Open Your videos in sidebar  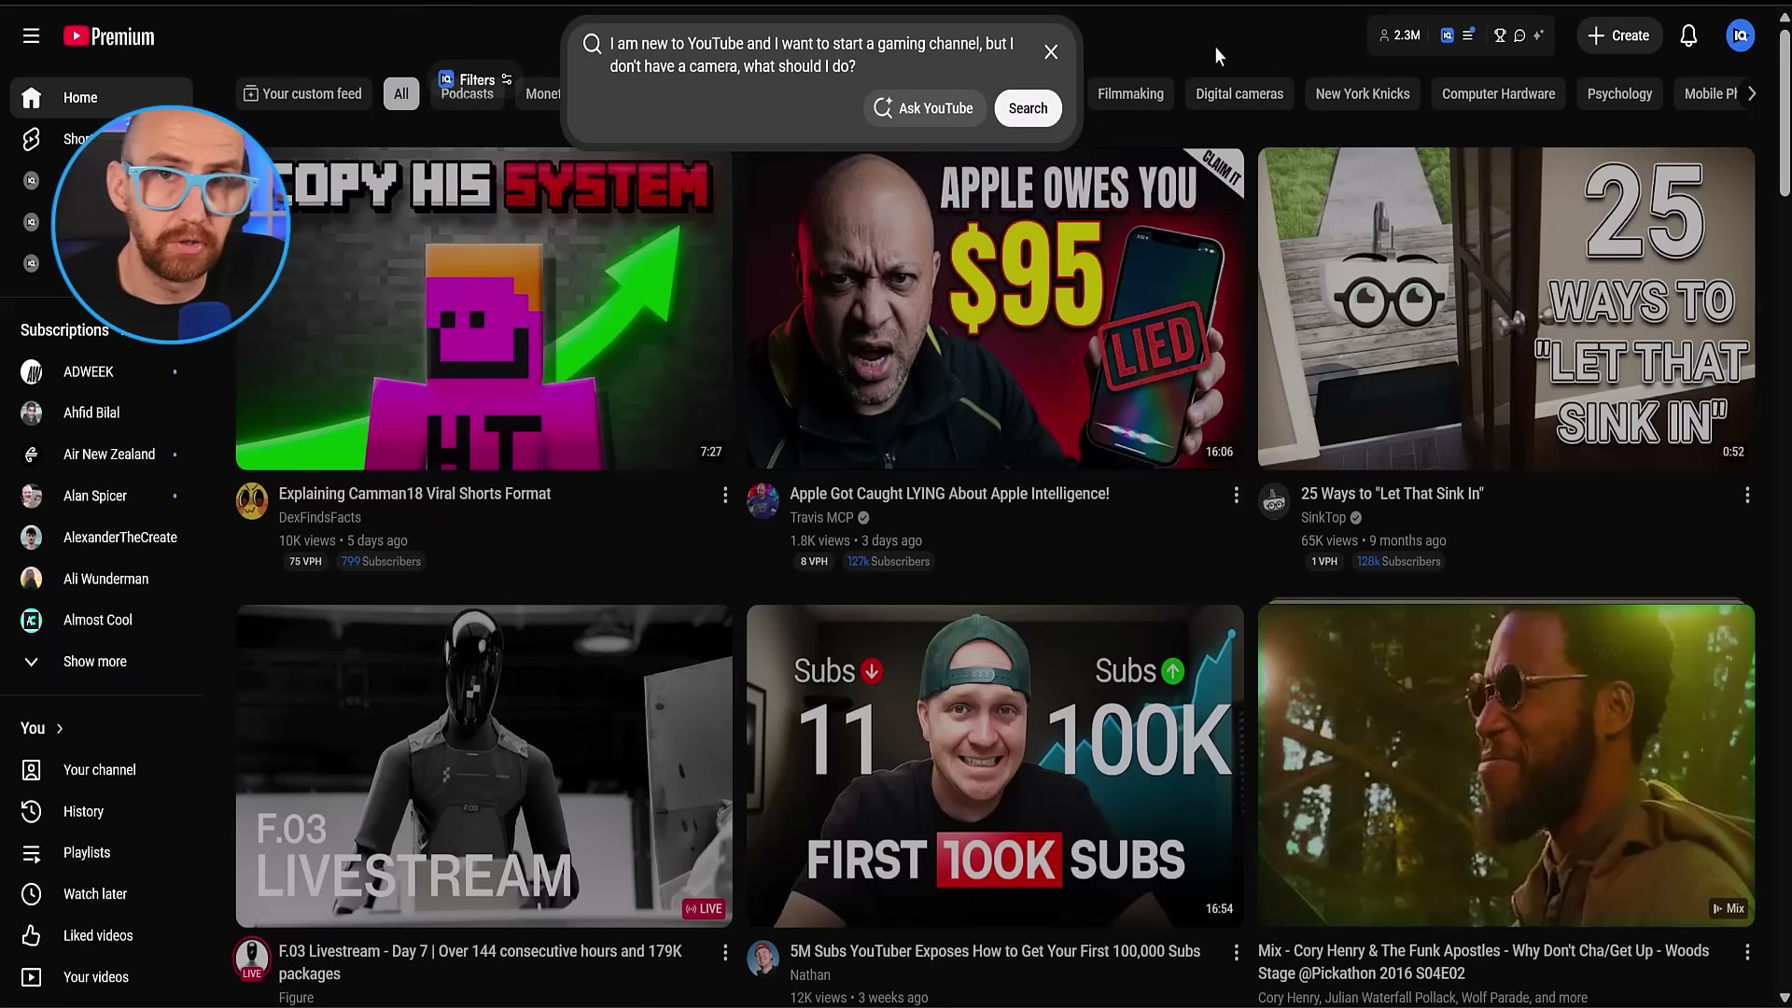[x=102, y=977]
